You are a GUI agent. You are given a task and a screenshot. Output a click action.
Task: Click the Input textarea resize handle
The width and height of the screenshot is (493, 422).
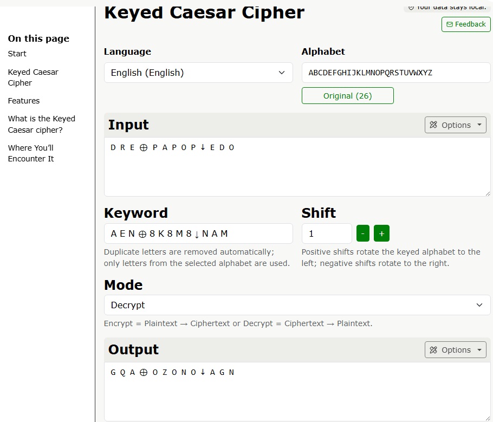pyautogui.click(x=488, y=194)
